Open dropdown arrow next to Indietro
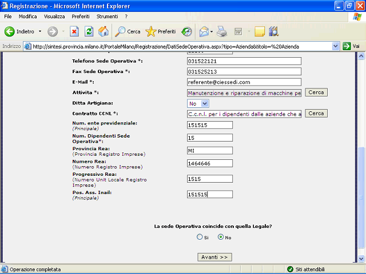Image resolution: width=366 pixels, height=274 pixels. [x=39, y=31]
